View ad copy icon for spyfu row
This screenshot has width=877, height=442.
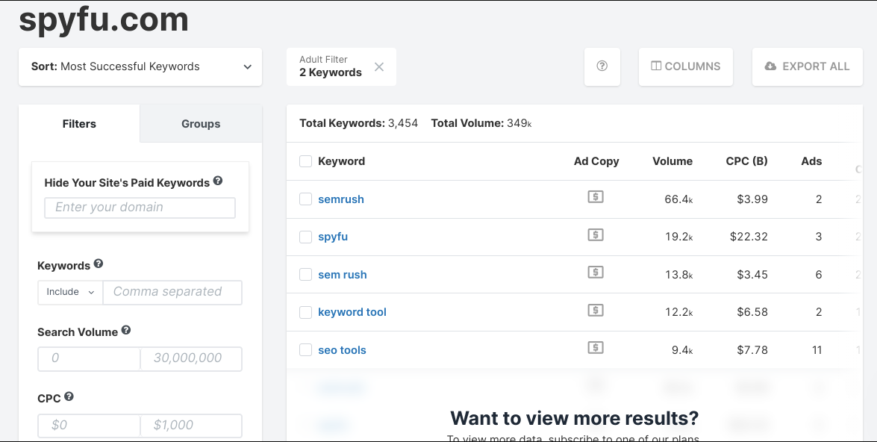(x=596, y=235)
